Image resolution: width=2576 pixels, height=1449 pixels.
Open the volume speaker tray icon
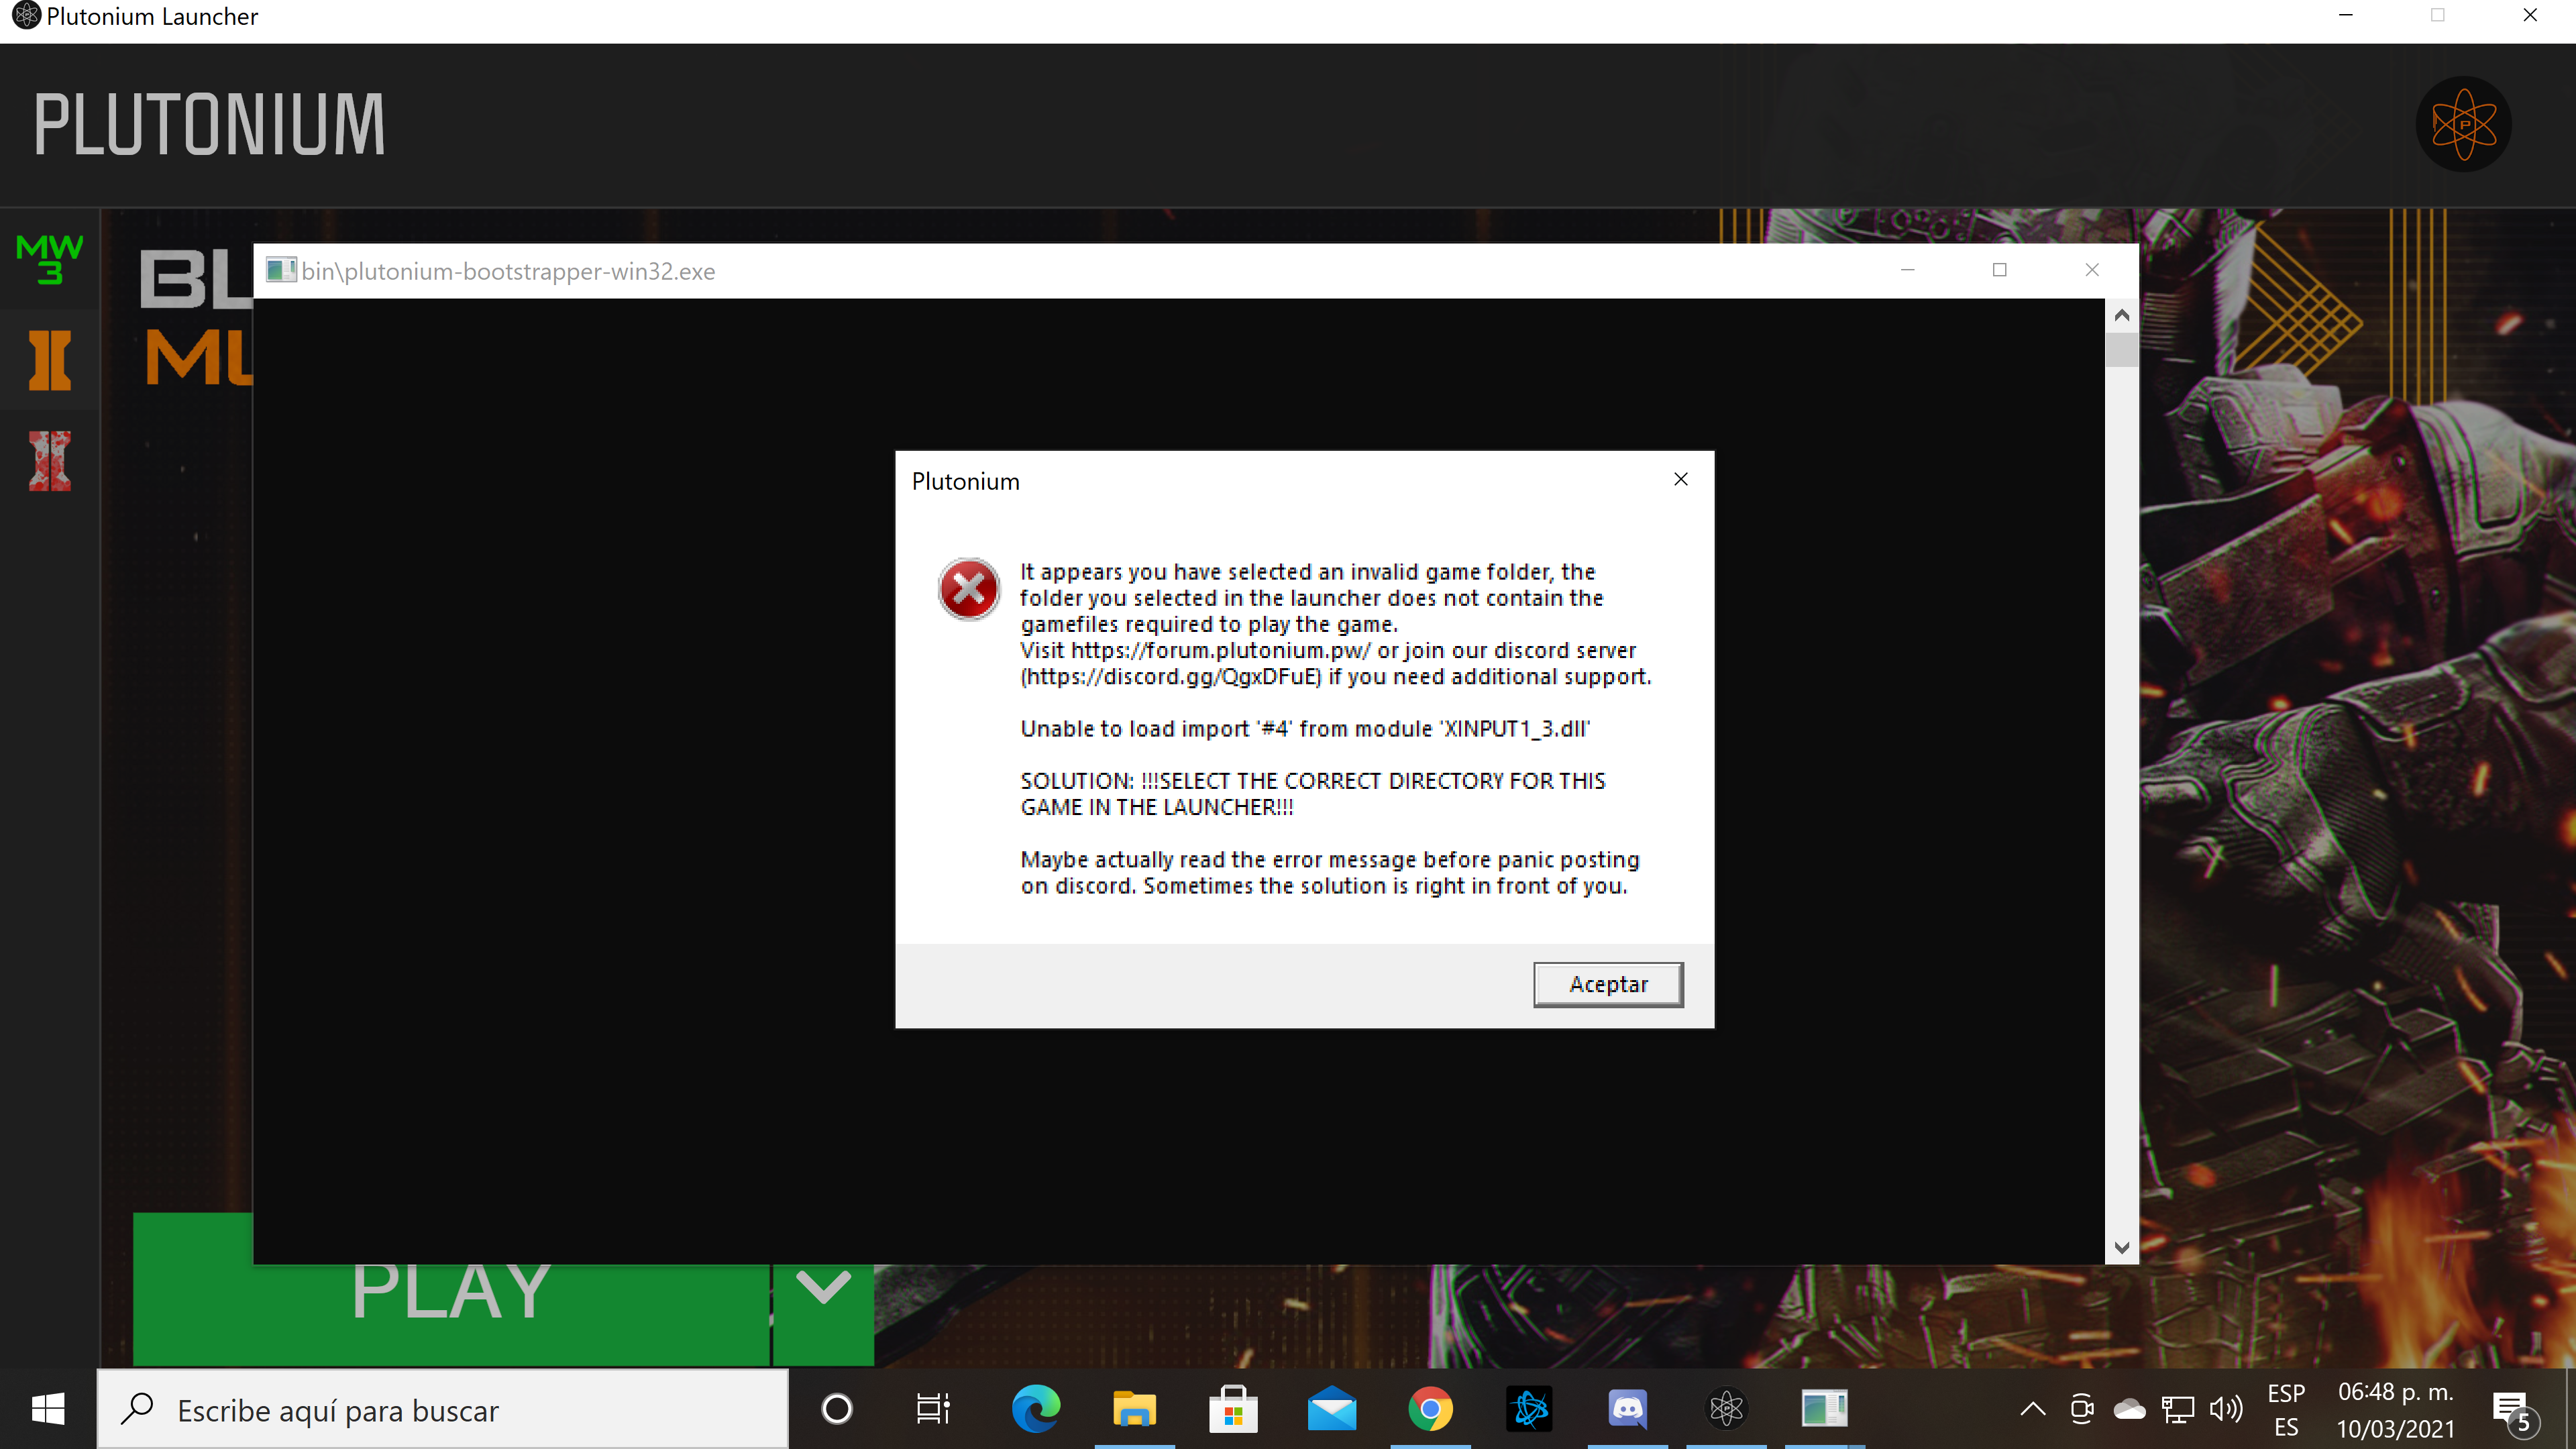point(2226,1409)
